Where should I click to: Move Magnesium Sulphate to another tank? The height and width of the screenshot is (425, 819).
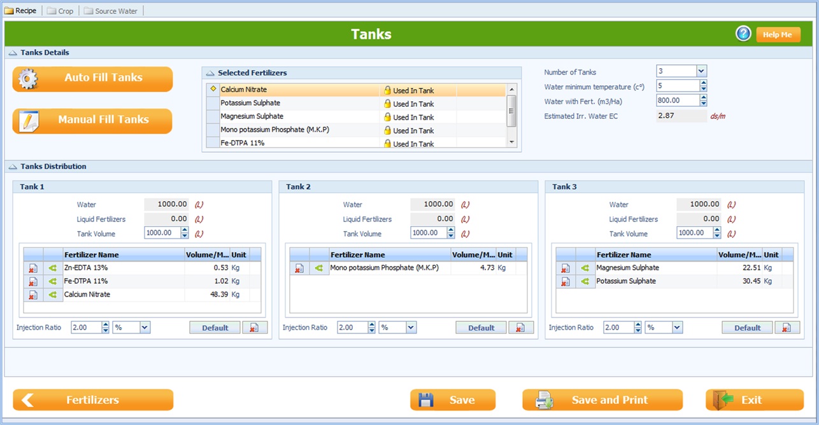[x=585, y=268]
